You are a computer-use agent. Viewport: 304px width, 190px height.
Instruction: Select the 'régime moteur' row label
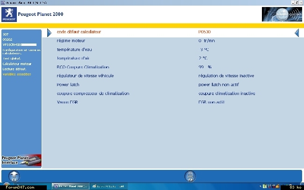pos(71,41)
